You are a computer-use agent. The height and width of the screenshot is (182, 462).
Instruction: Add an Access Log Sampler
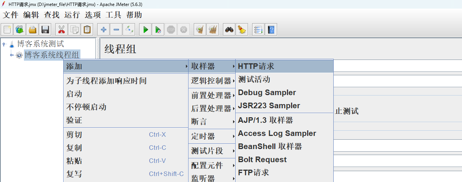coord(284,133)
